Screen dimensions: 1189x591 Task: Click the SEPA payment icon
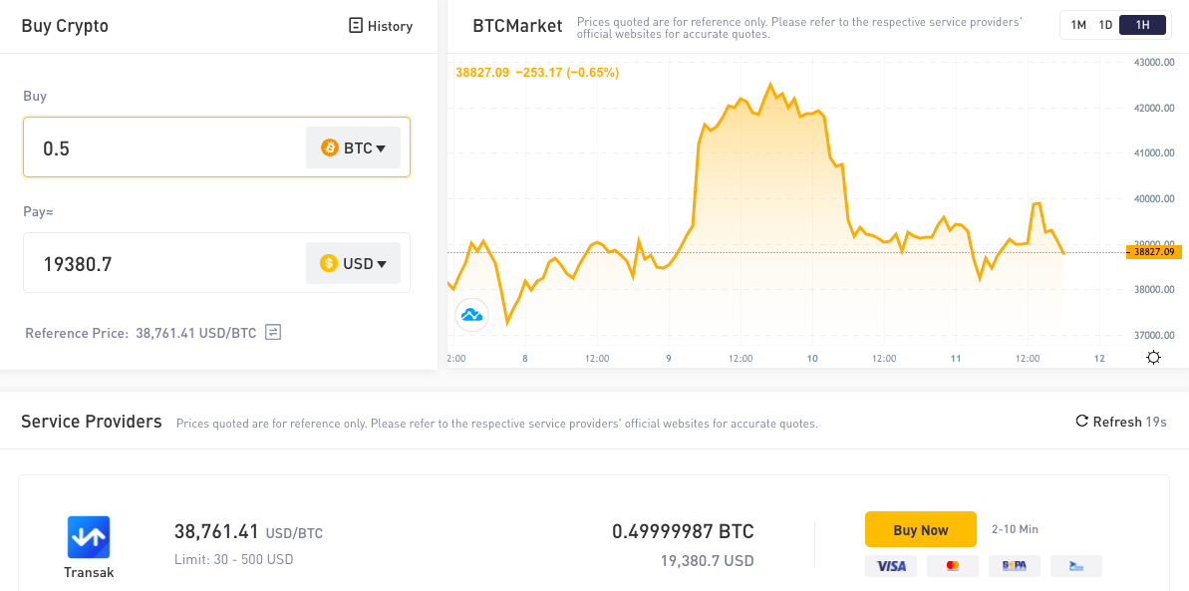click(x=1015, y=566)
